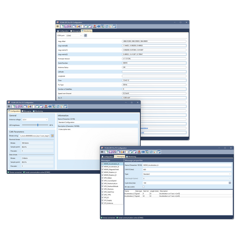Open the Antenna voltage dropdown
The width and height of the screenshot is (239, 239).
click(x=35, y=120)
